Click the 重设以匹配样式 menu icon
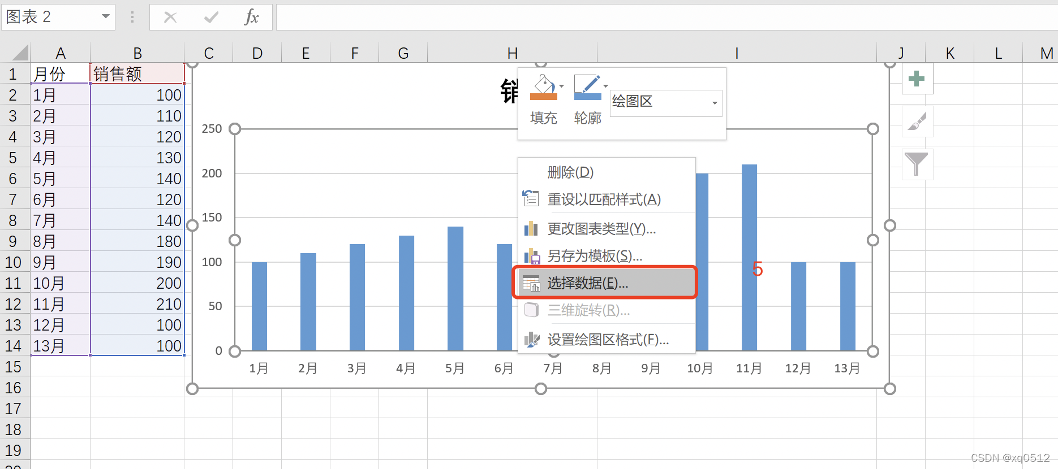 point(531,198)
